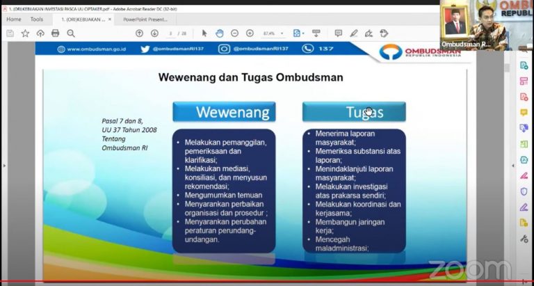Click the phone number 137
534x286 pixels.
pos(326,49)
